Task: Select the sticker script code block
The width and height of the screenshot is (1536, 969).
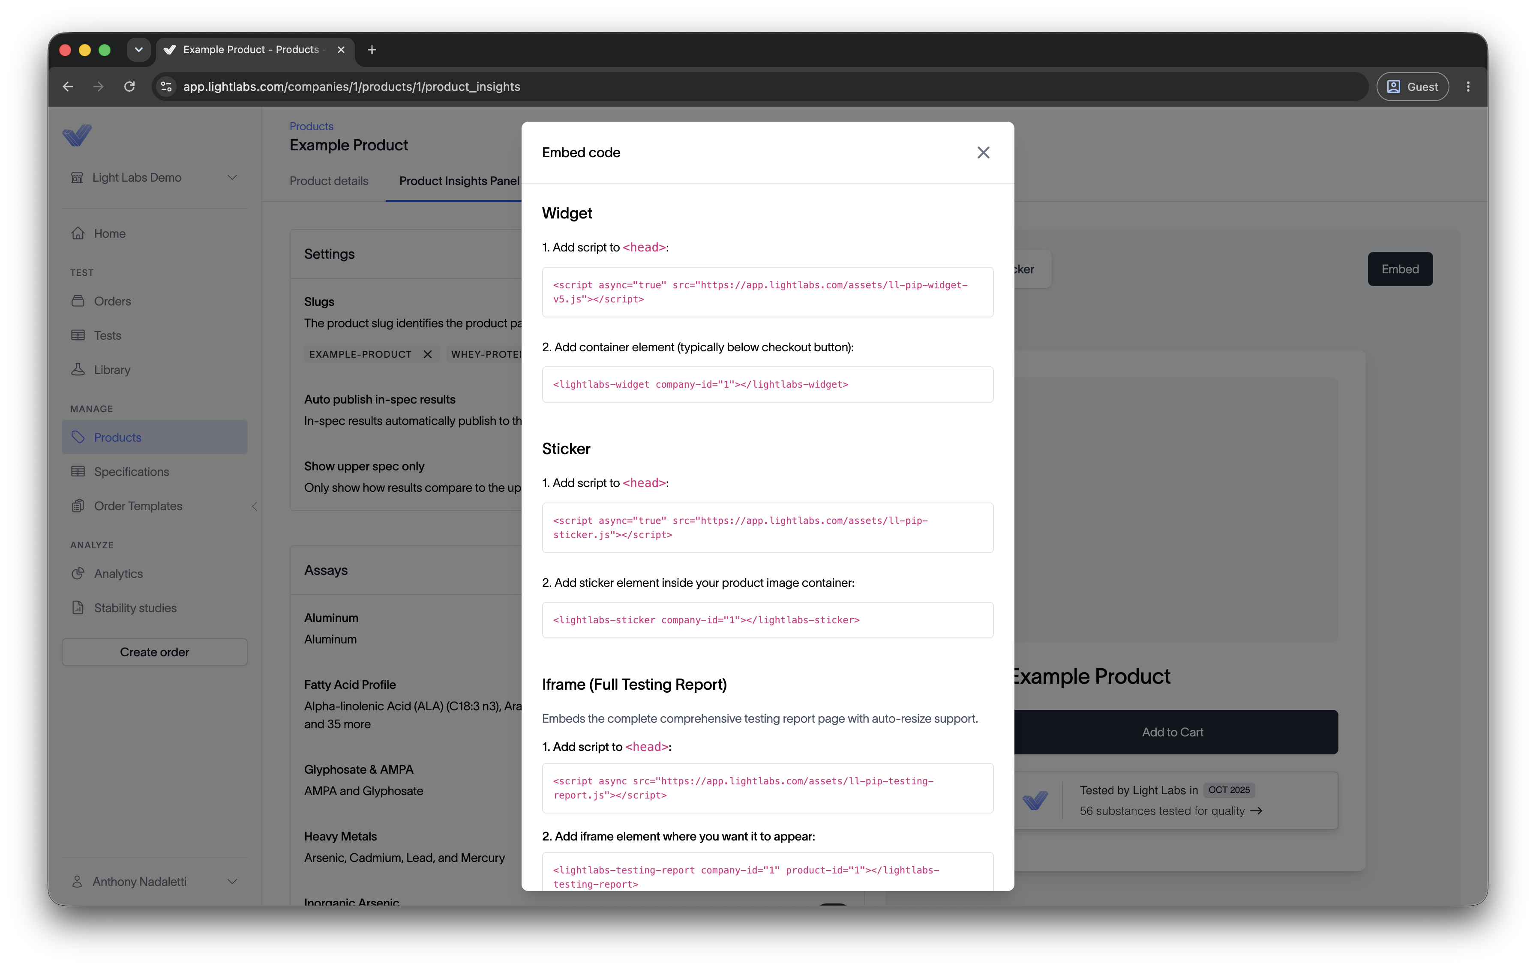Action: tap(768, 528)
